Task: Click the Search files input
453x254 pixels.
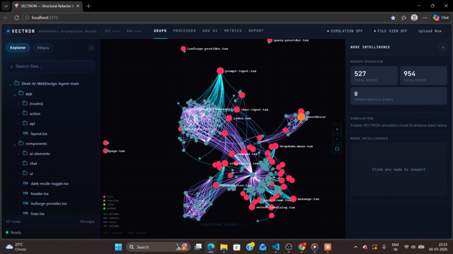Action: pos(51,66)
